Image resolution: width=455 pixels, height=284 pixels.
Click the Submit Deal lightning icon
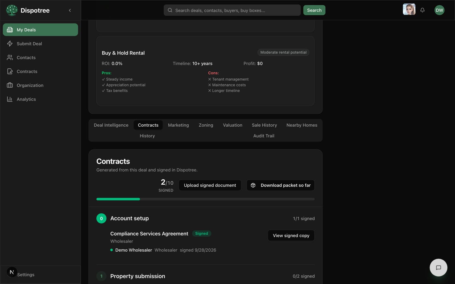[10, 43]
